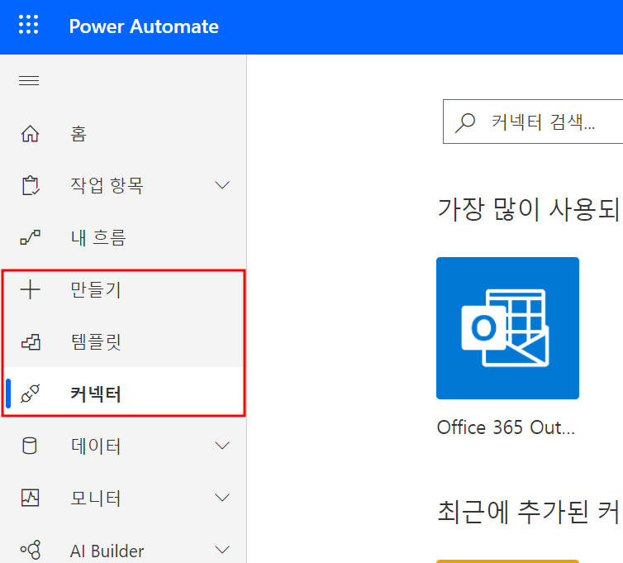Click the 만들기 plus icon
This screenshot has width=623, height=563.
click(30, 289)
